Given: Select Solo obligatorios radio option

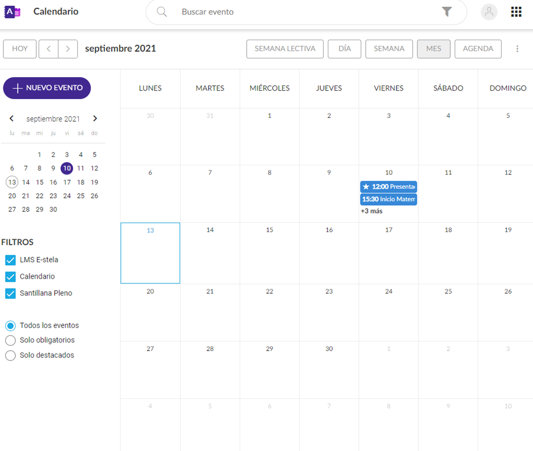Looking at the screenshot, I should pos(10,341).
